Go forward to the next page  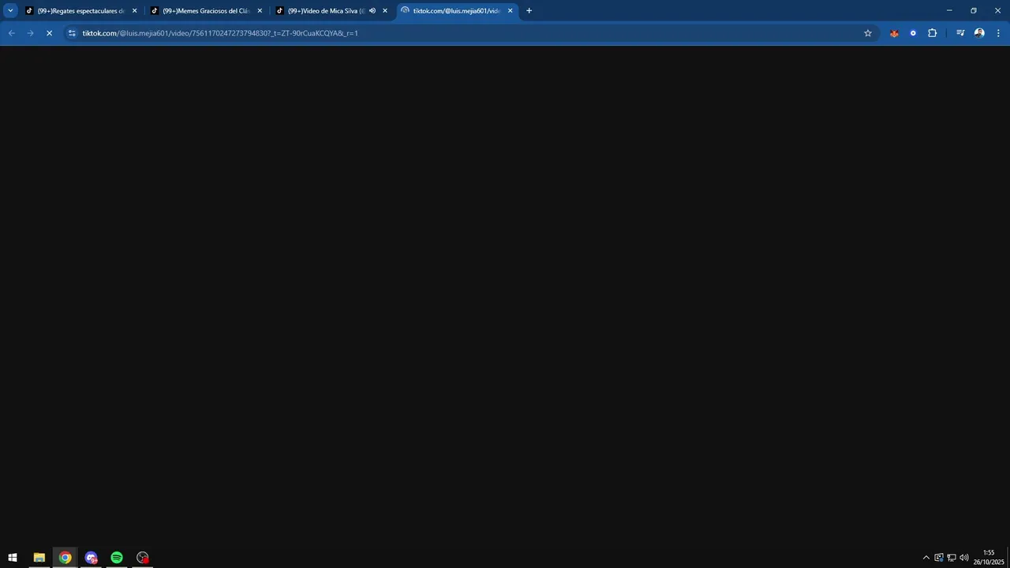pos(30,33)
